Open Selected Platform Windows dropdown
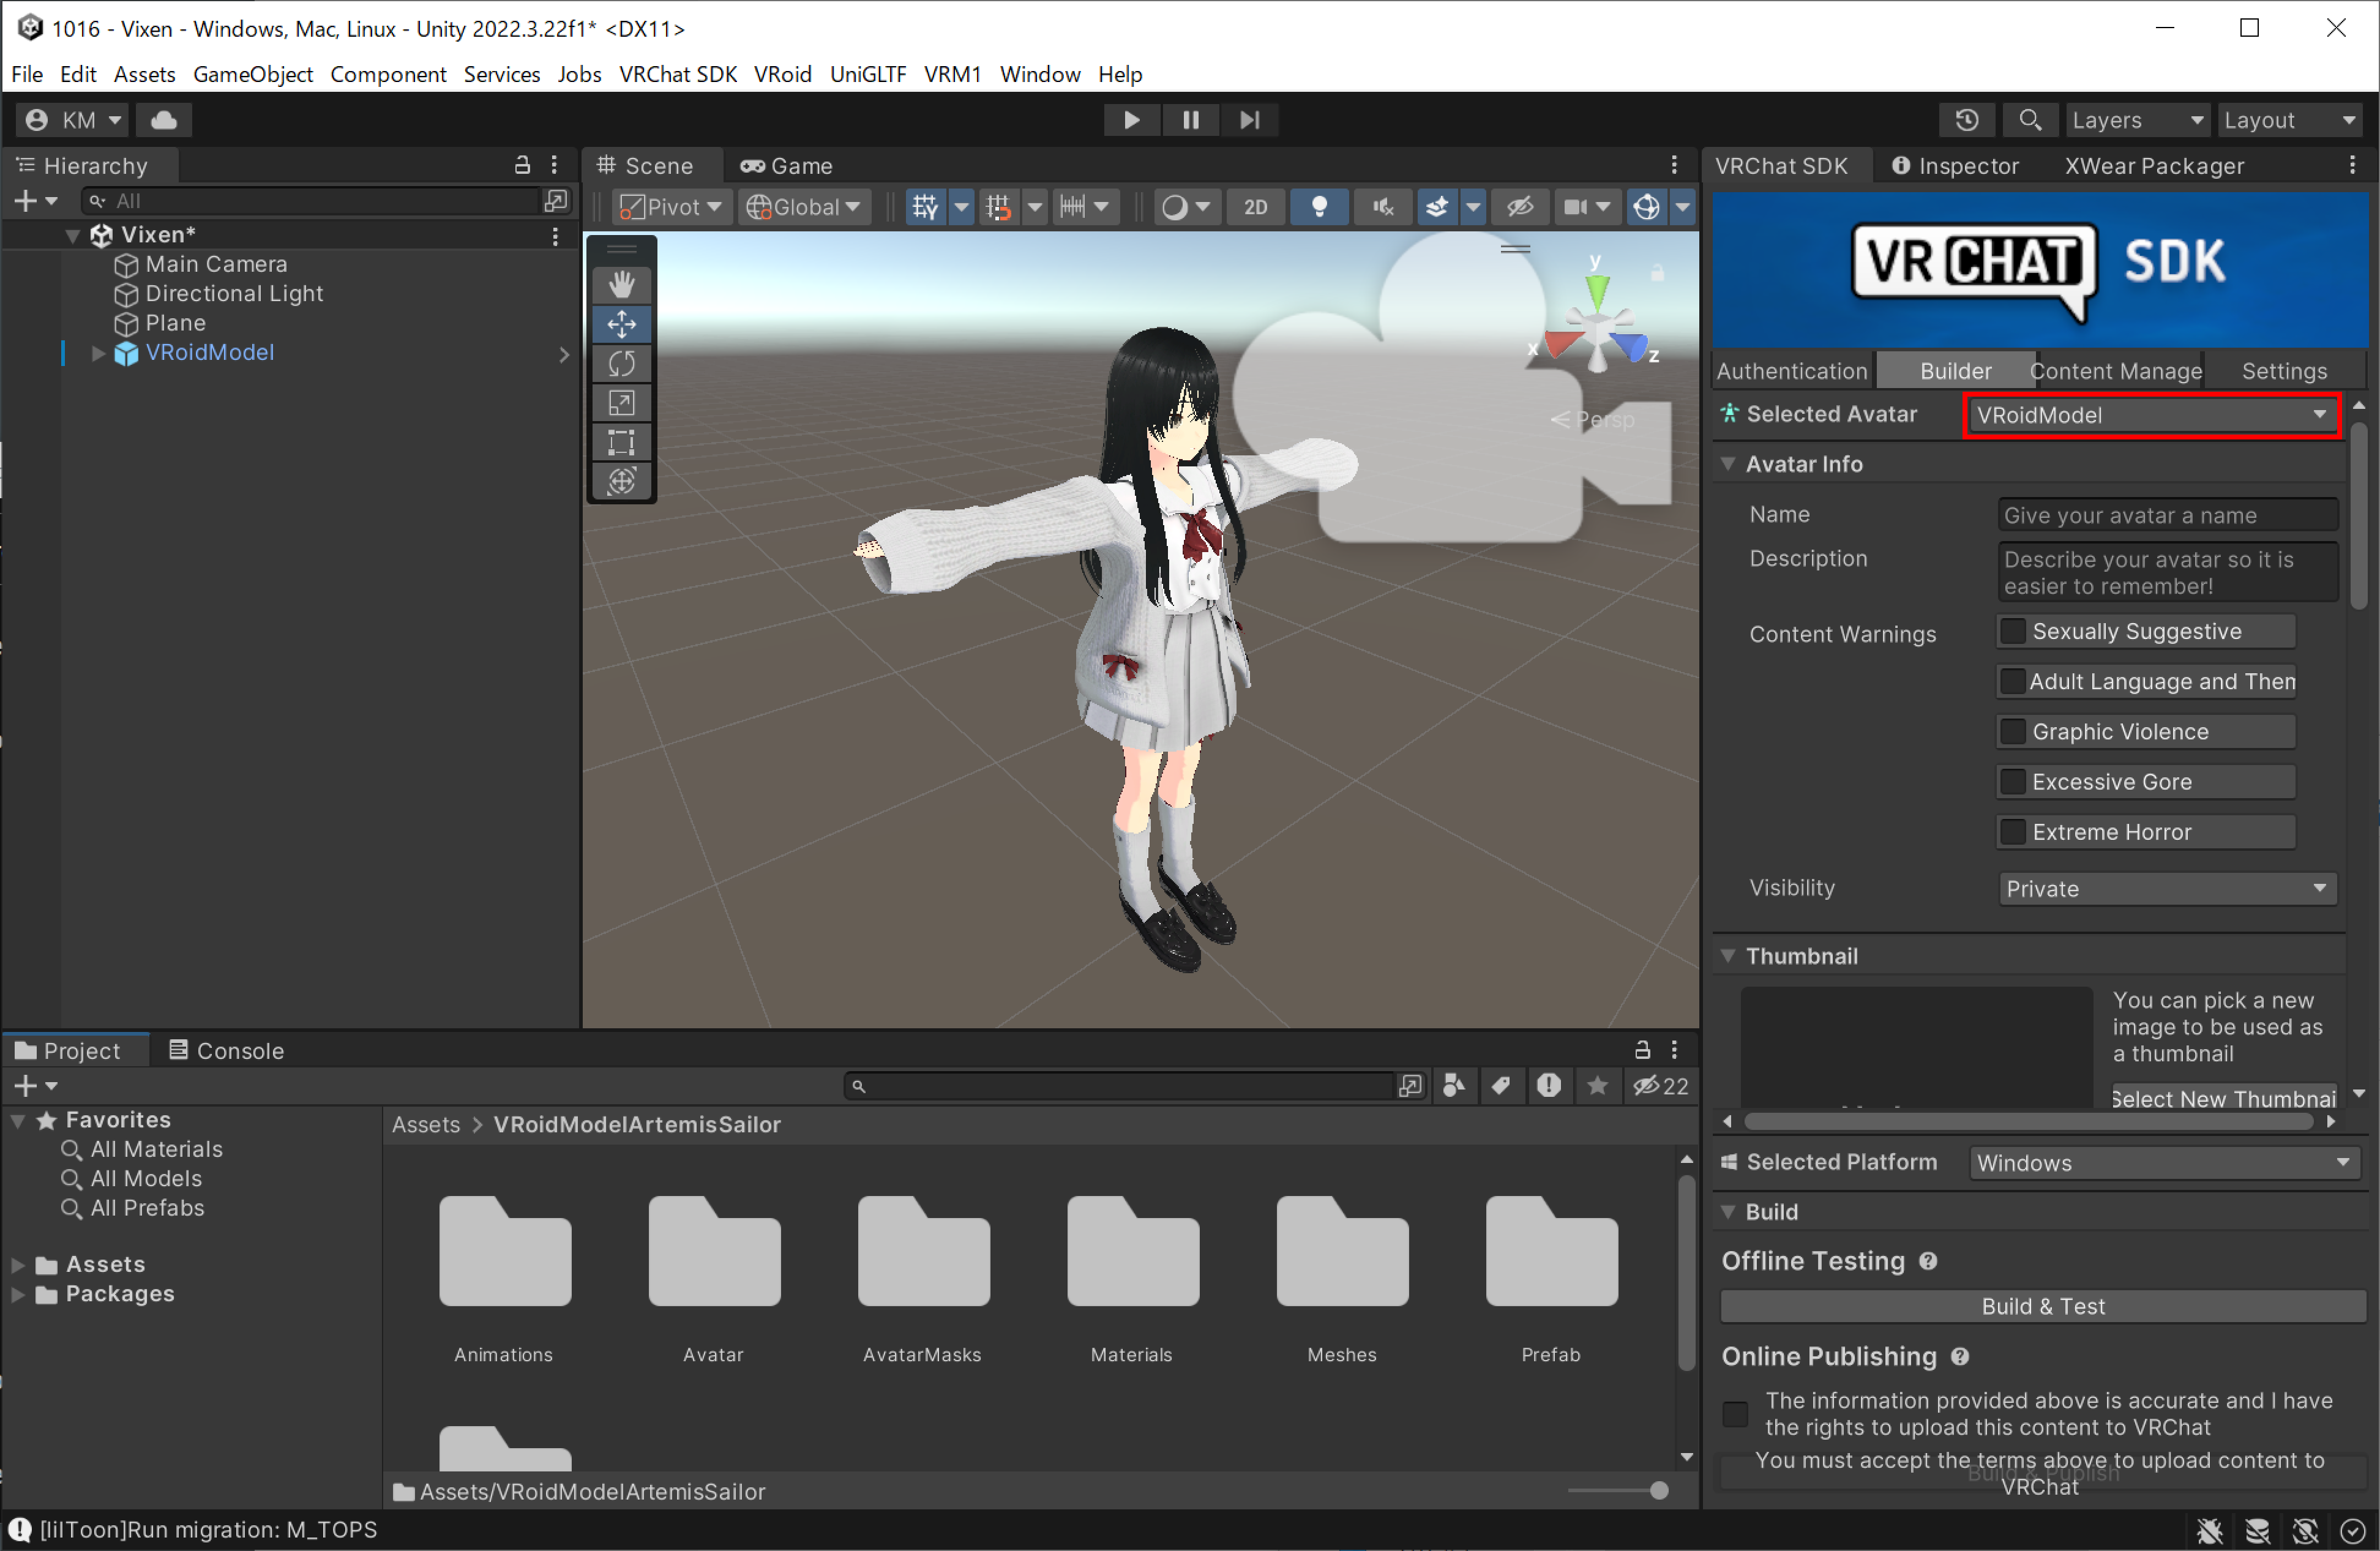Viewport: 2380px width, 1551px height. pyautogui.click(x=2164, y=1162)
